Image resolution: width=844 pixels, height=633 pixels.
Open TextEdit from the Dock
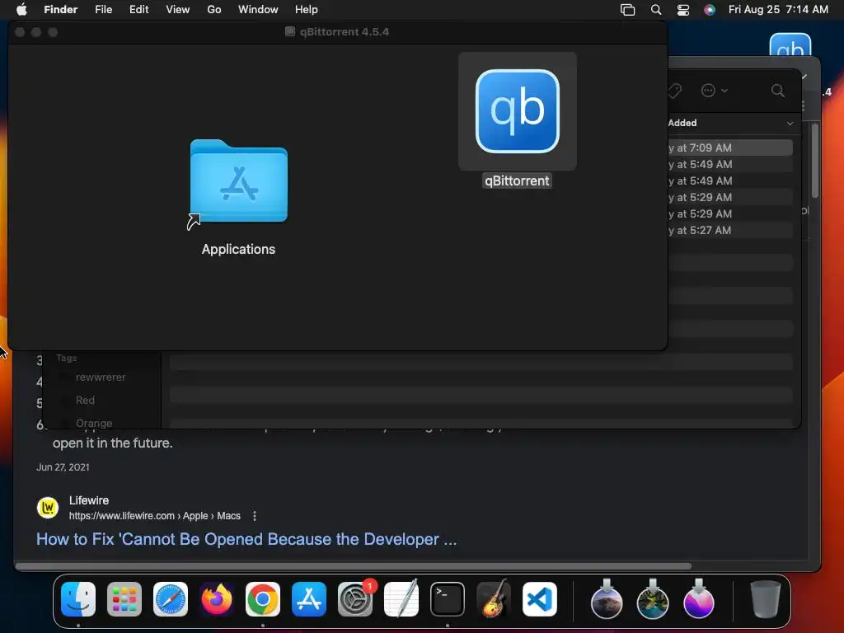pyautogui.click(x=401, y=599)
